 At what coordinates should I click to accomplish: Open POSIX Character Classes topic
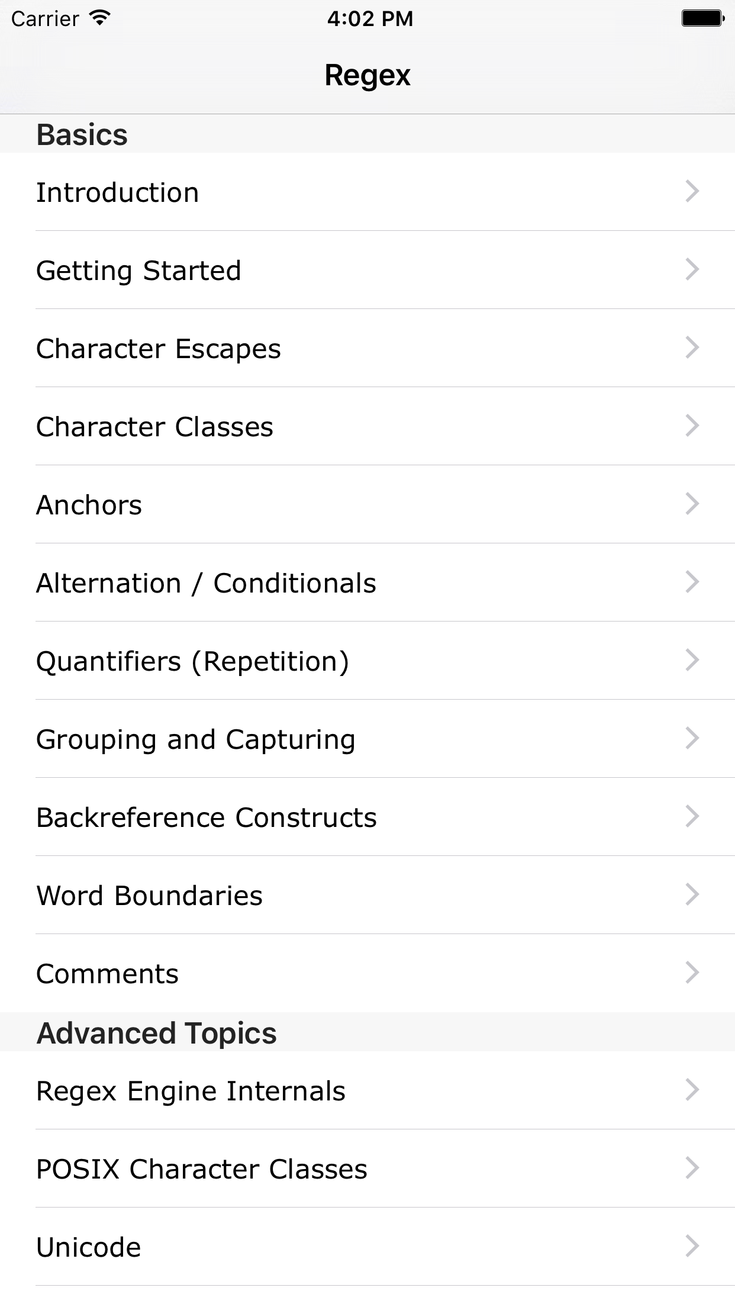[x=202, y=1169]
